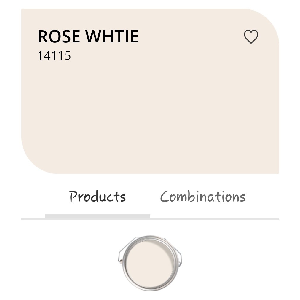300x300 pixels.
Task: Open the Combinations tab
Action: (202, 197)
